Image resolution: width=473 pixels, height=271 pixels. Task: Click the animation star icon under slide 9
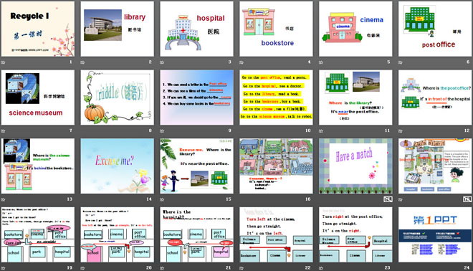pyautogui.click(x=162, y=131)
